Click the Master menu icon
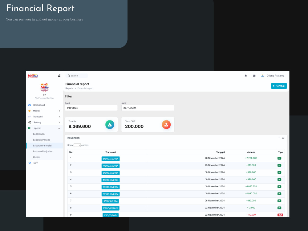 [x=30, y=111]
